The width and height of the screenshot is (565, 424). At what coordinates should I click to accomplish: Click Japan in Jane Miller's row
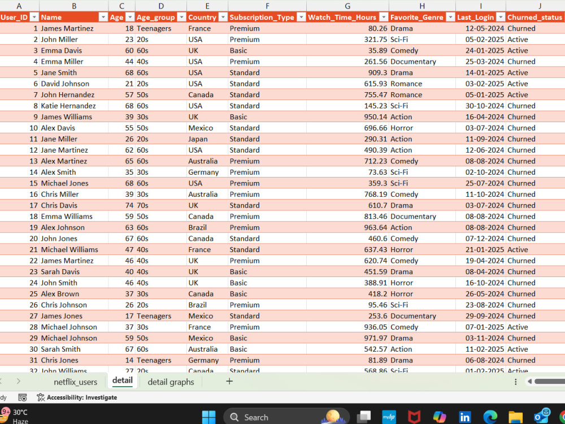click(207, 139)
